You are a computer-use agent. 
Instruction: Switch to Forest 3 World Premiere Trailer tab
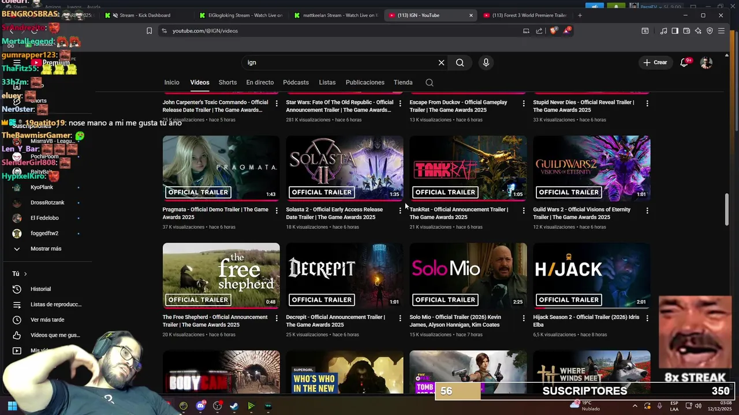(x=524, y=16)
